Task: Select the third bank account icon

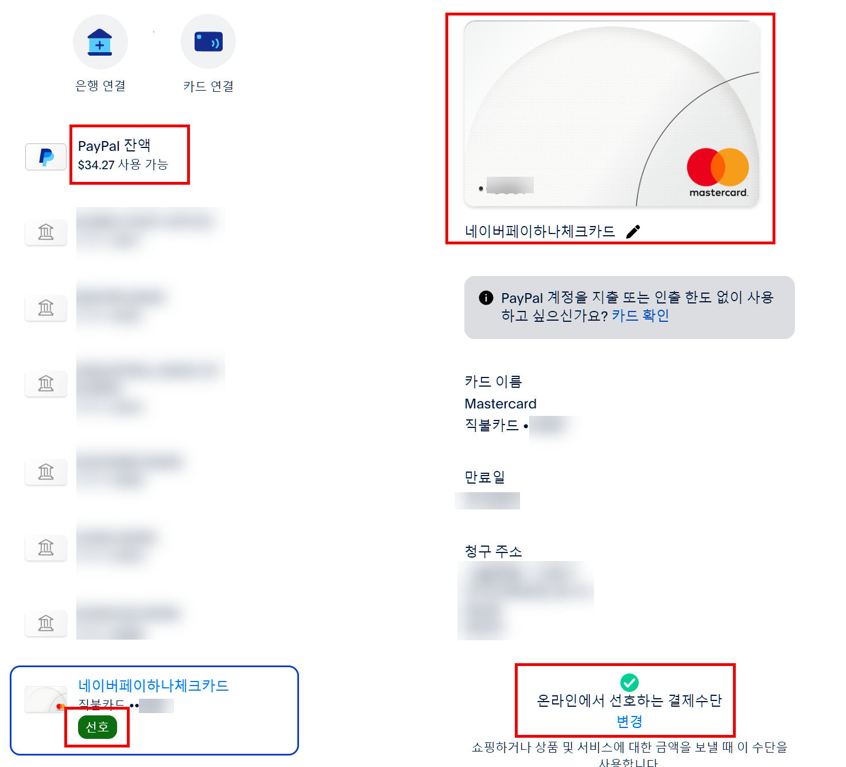Action: [x=46, y=383]
